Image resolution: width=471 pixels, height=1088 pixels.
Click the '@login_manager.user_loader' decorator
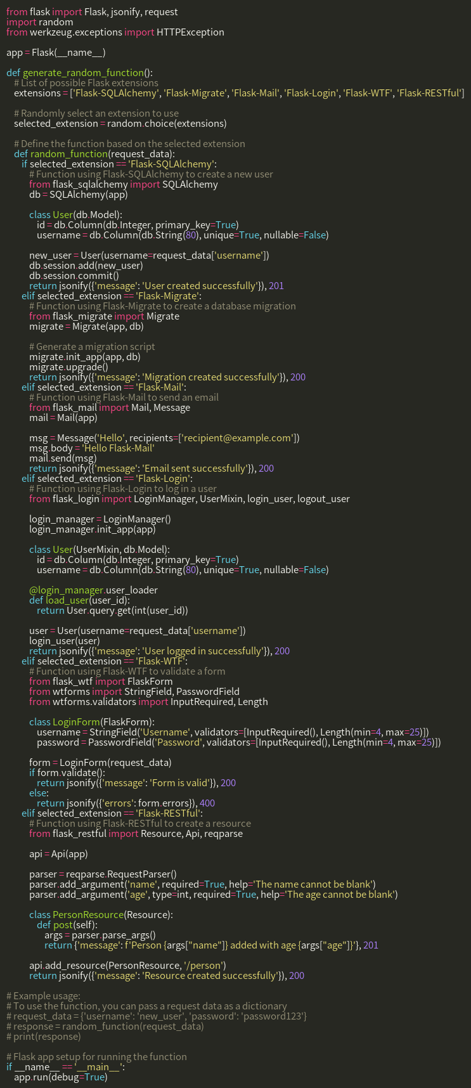tap(94, 590)
